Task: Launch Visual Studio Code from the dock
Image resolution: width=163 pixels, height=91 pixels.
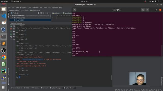Action: pyautogui.click(x=4, y=16)
